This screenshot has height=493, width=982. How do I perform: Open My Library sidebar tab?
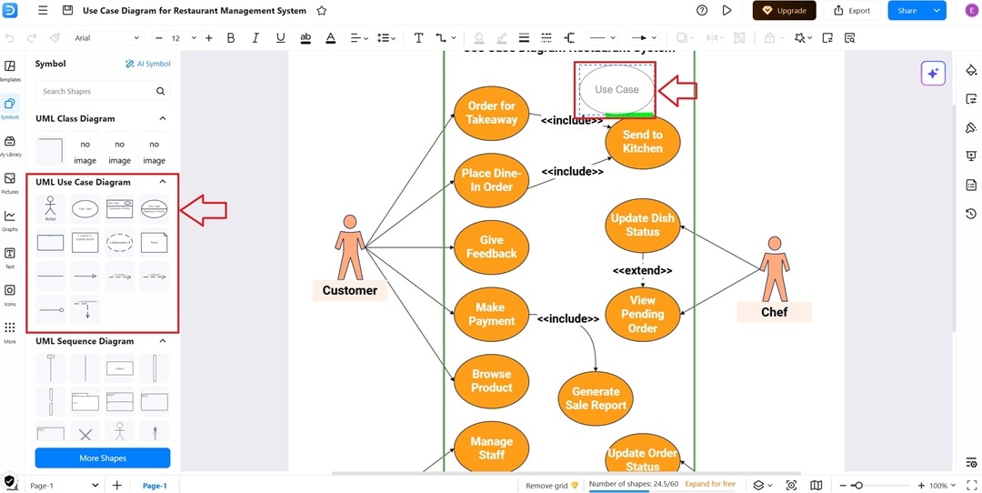(x=9, y=146)
